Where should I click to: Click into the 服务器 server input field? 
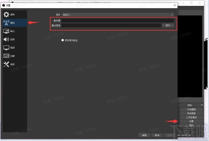(118, 20)
